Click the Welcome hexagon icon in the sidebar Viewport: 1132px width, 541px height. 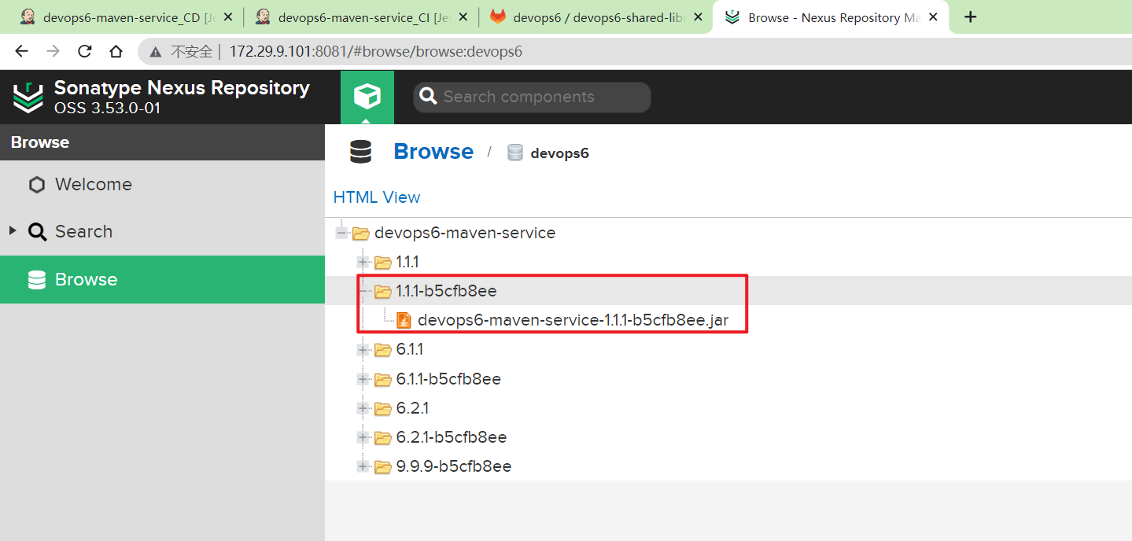tap(37, 185)
